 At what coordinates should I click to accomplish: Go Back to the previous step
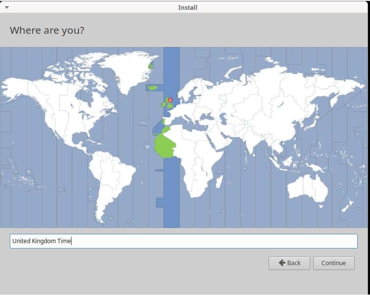tap(289, 263)
